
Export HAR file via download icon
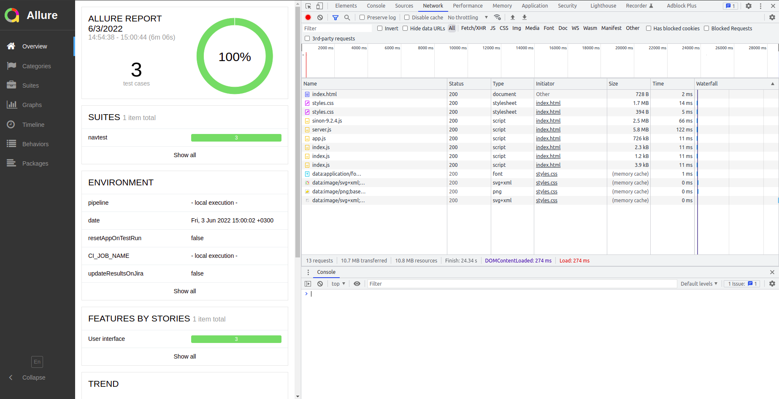coord(524,17)
